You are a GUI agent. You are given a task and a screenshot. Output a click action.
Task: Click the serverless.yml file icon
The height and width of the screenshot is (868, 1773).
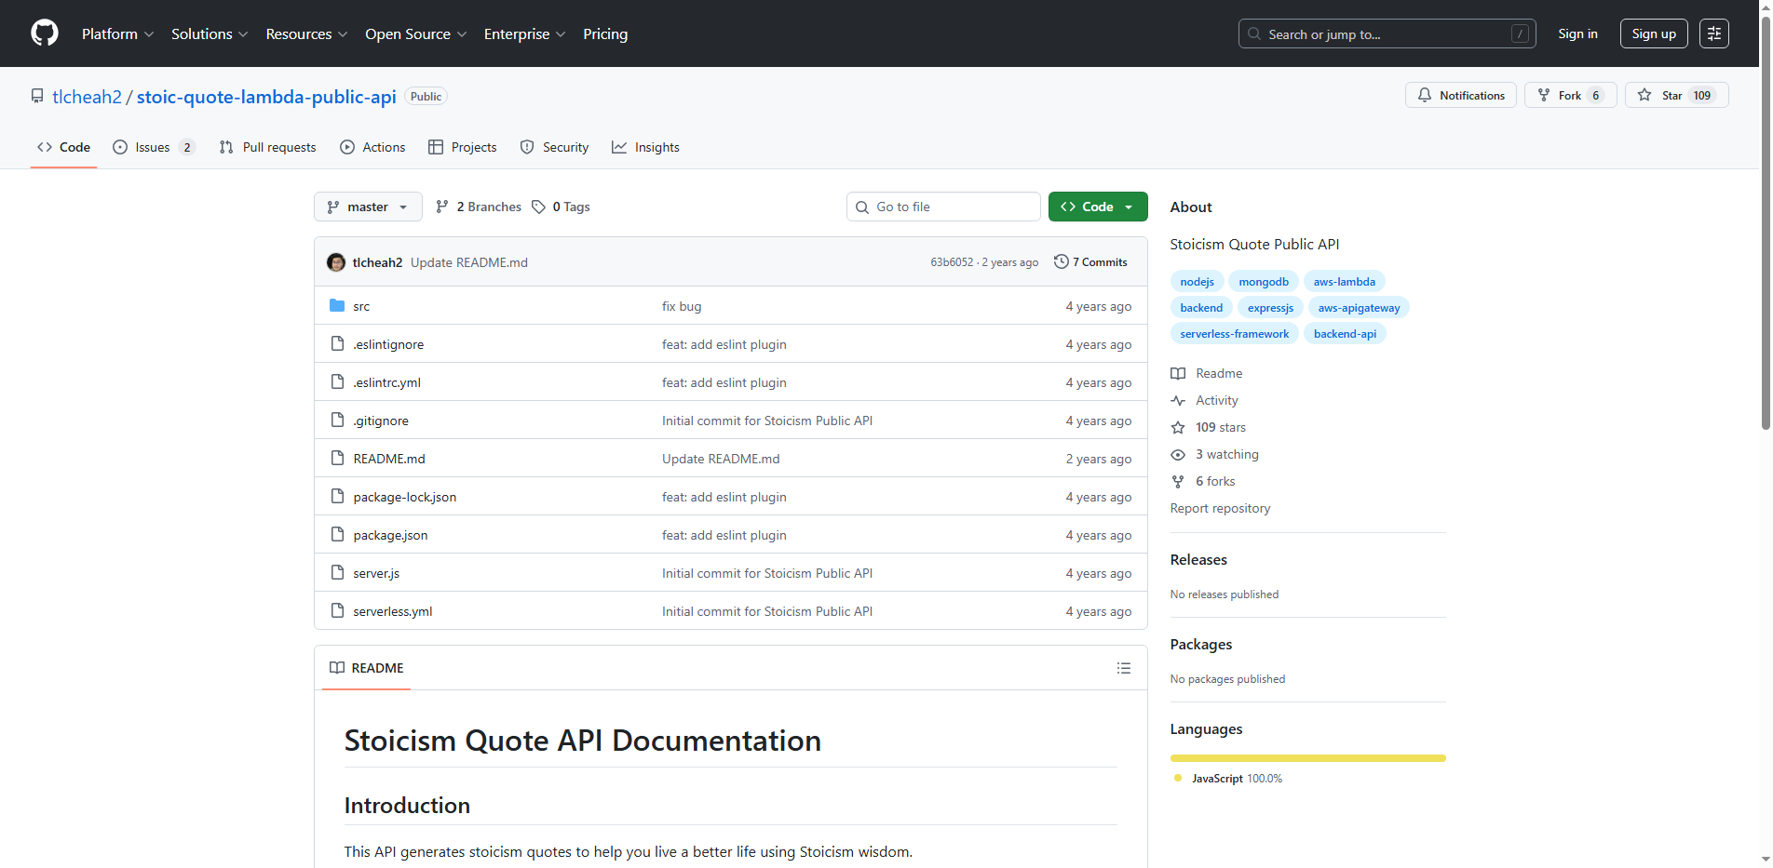[x=337, y=611]
